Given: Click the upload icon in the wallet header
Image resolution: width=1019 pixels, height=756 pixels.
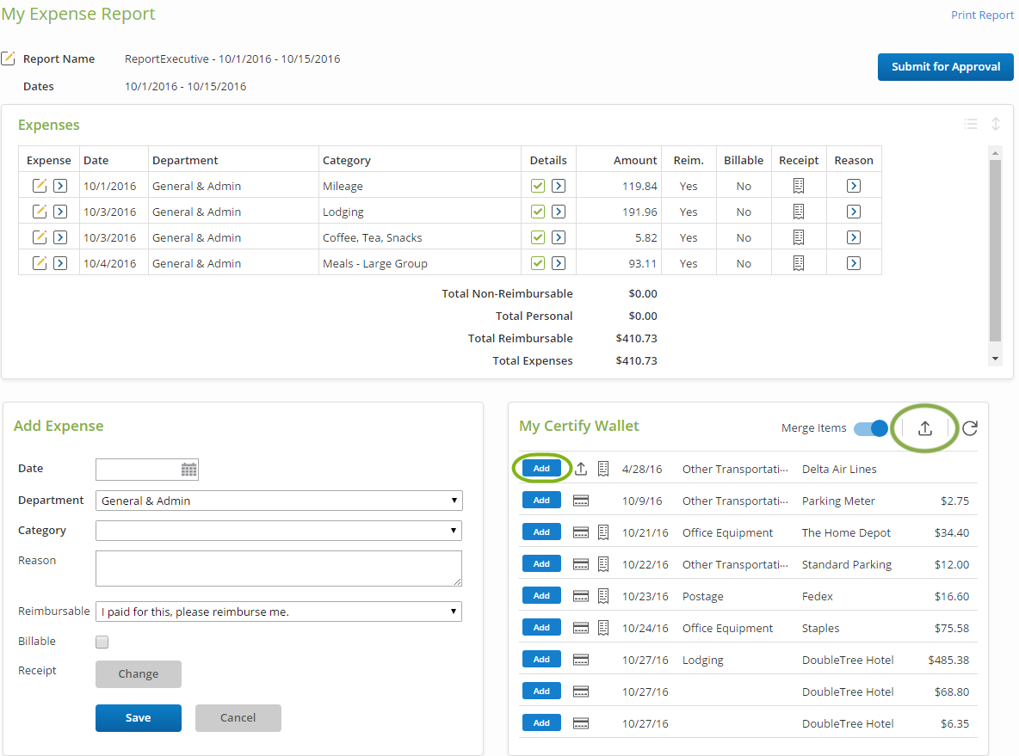Looking at the screenshot, I should (x=924, y=427).
